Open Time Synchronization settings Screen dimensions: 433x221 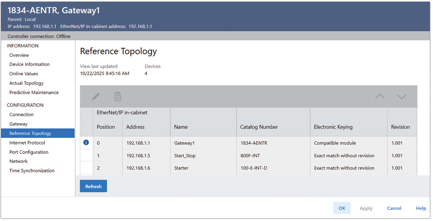(x=32, y=170)
